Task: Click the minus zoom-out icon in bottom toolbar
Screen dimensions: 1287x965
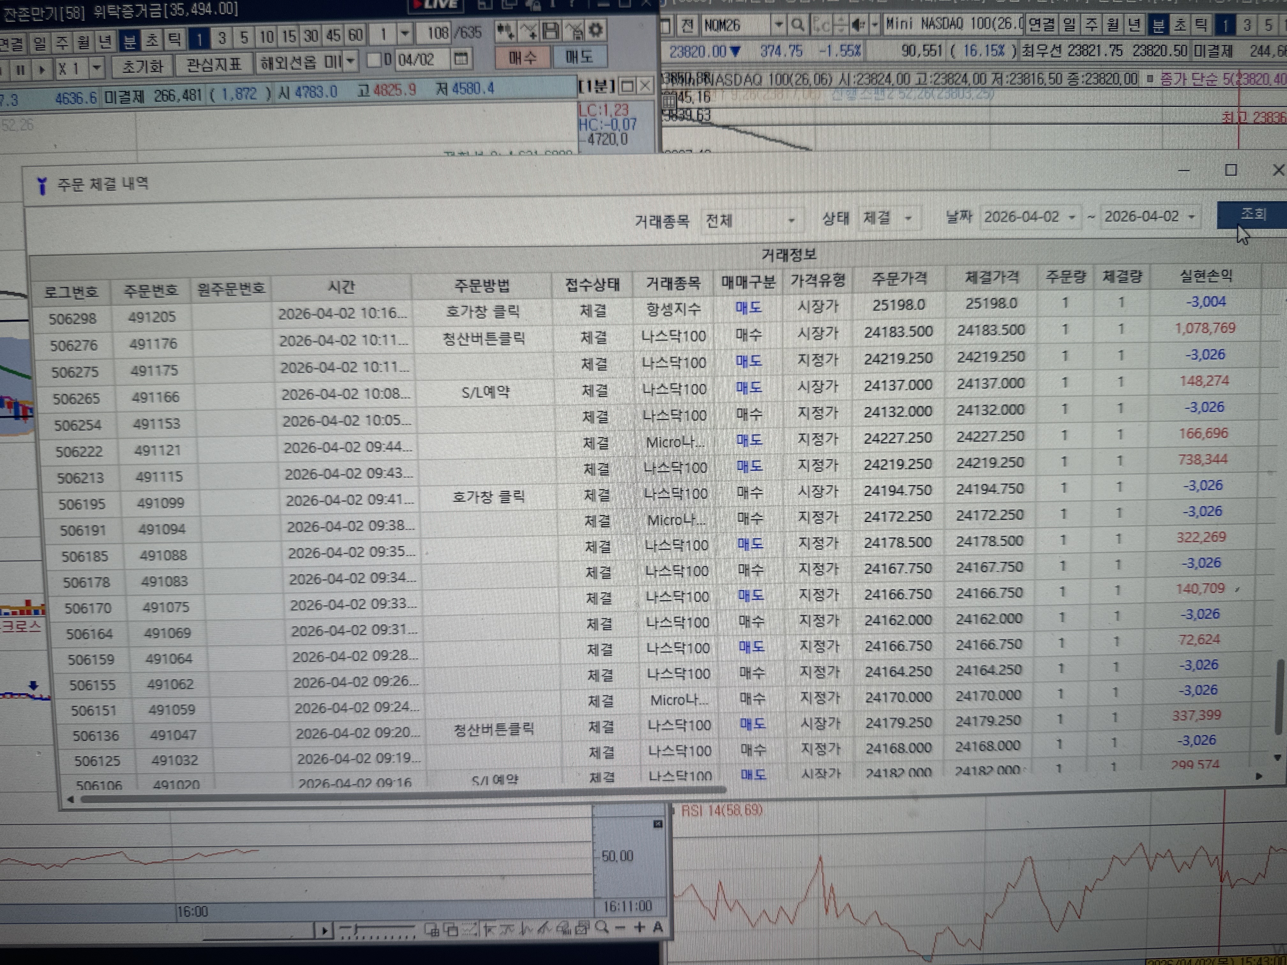Action: click(x=620, y=927)
